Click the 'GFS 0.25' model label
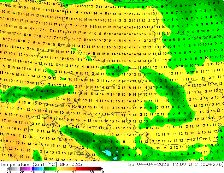Image resolution: width=224 pixels, height=173 pixels. (x=71, y=165)
